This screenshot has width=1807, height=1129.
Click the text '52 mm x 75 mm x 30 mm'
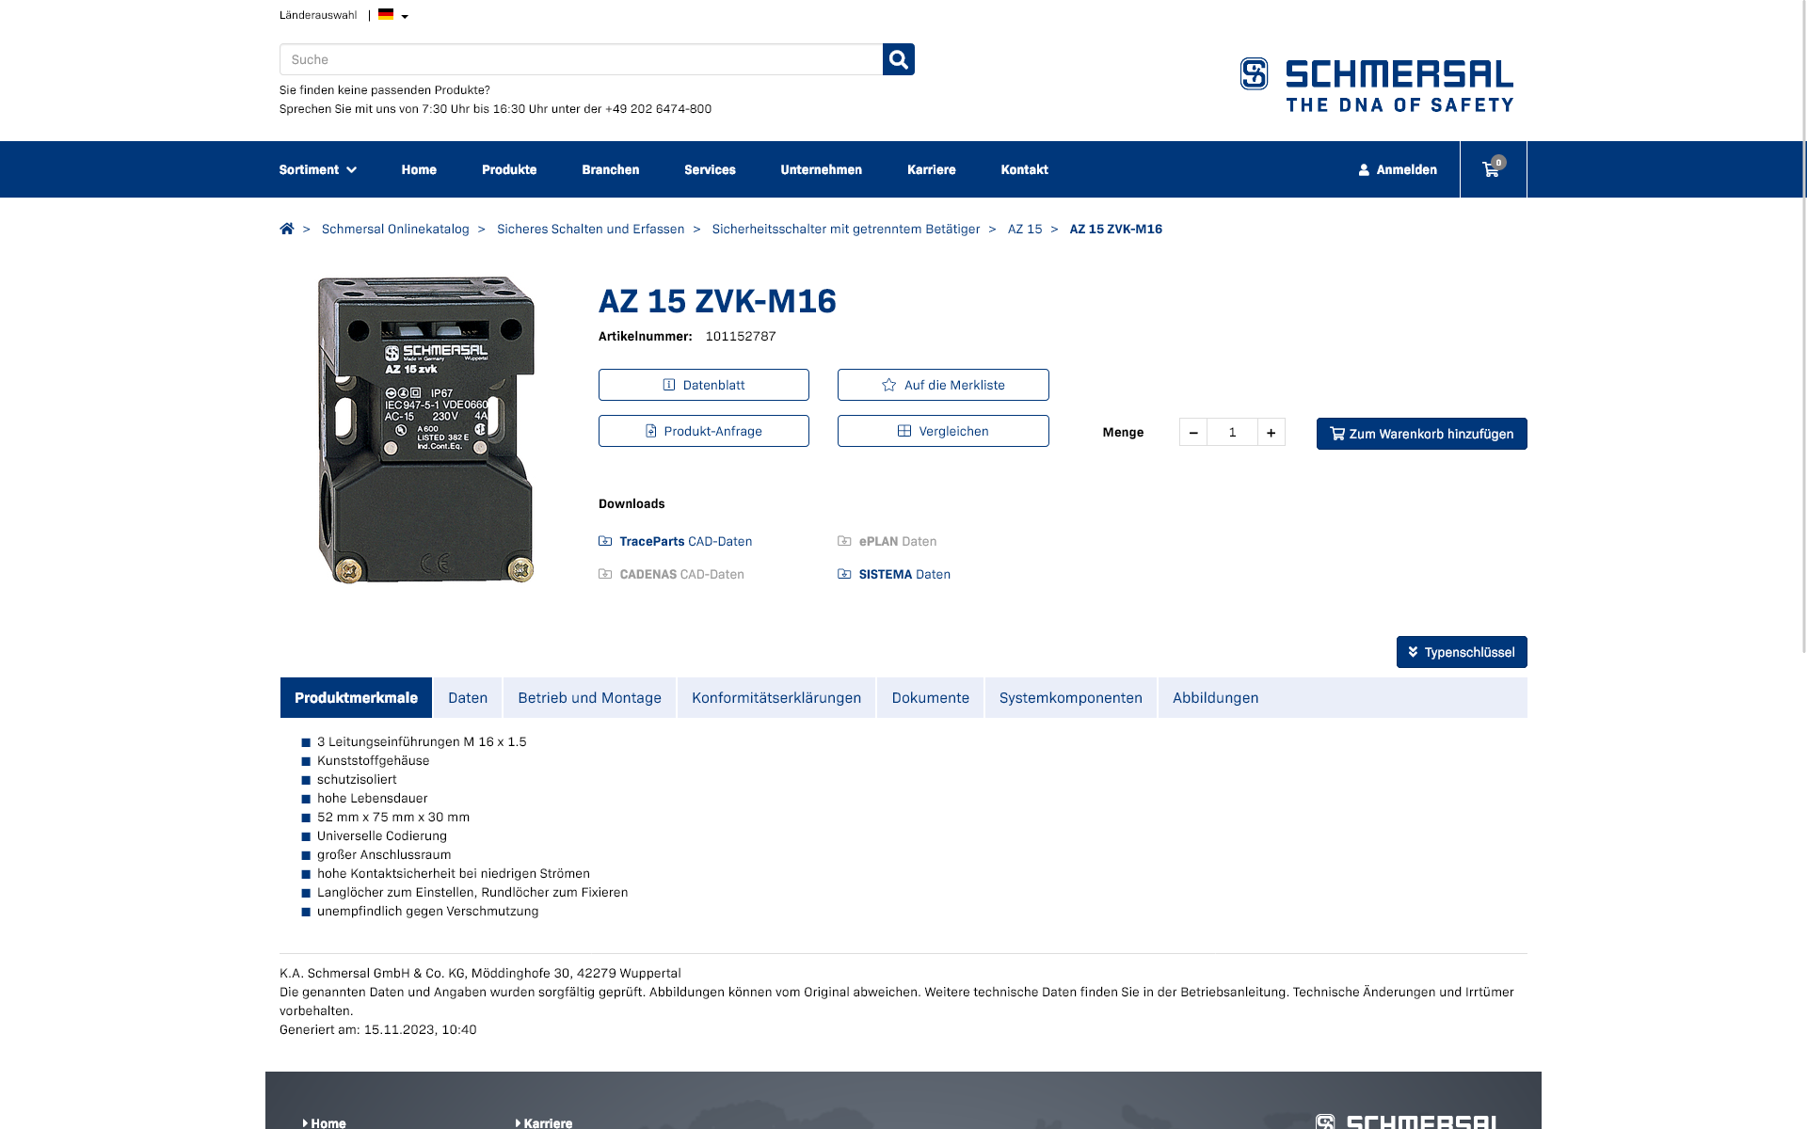(393, 817)
